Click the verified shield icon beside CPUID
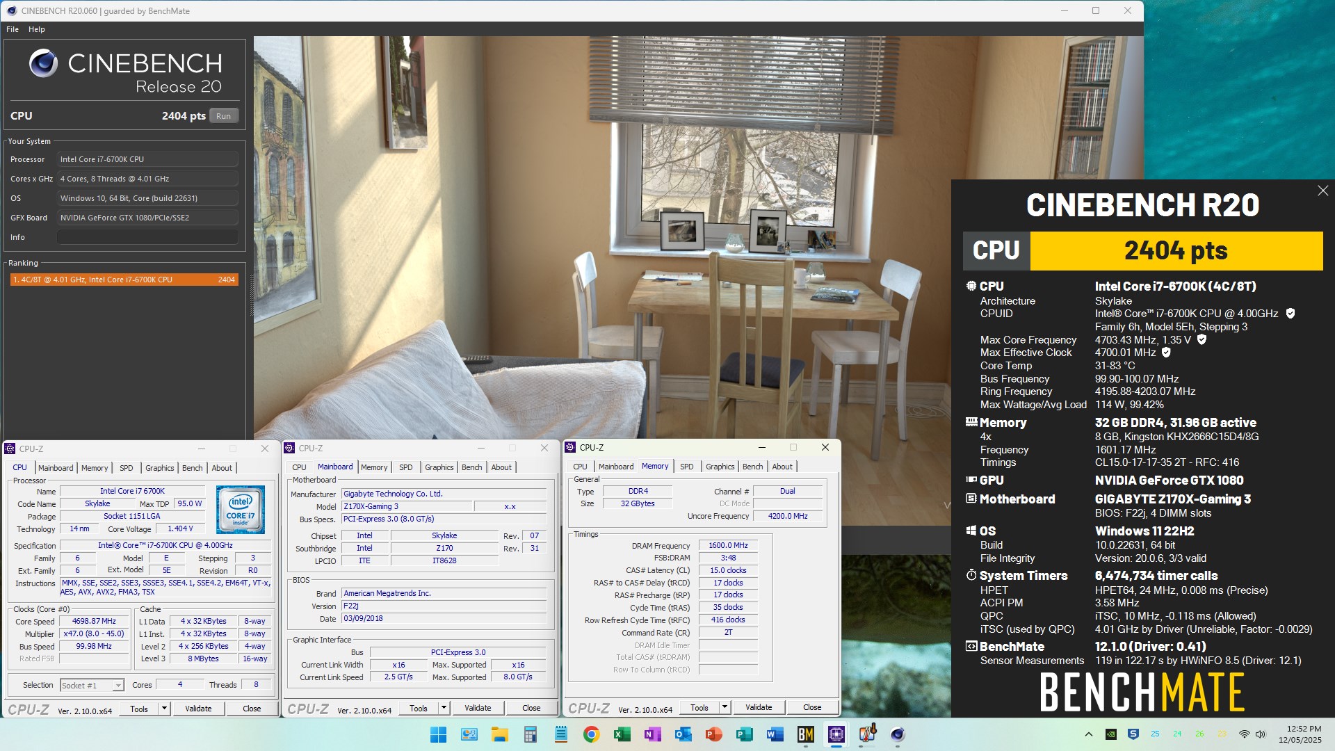 [1290, 314]
